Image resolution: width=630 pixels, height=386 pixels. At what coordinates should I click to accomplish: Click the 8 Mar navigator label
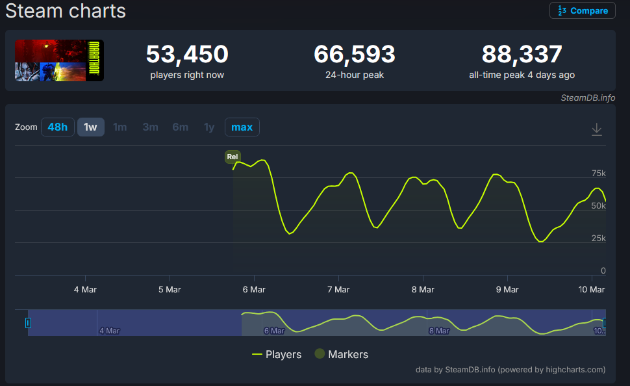(439, 331)
